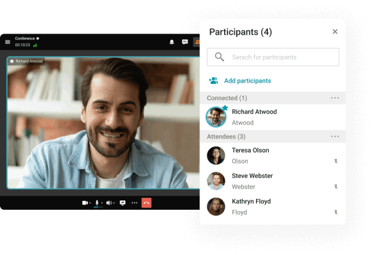Click the Kathryn Floyd name text
This screenshot has width=373, height=255.
click(251, 202)
